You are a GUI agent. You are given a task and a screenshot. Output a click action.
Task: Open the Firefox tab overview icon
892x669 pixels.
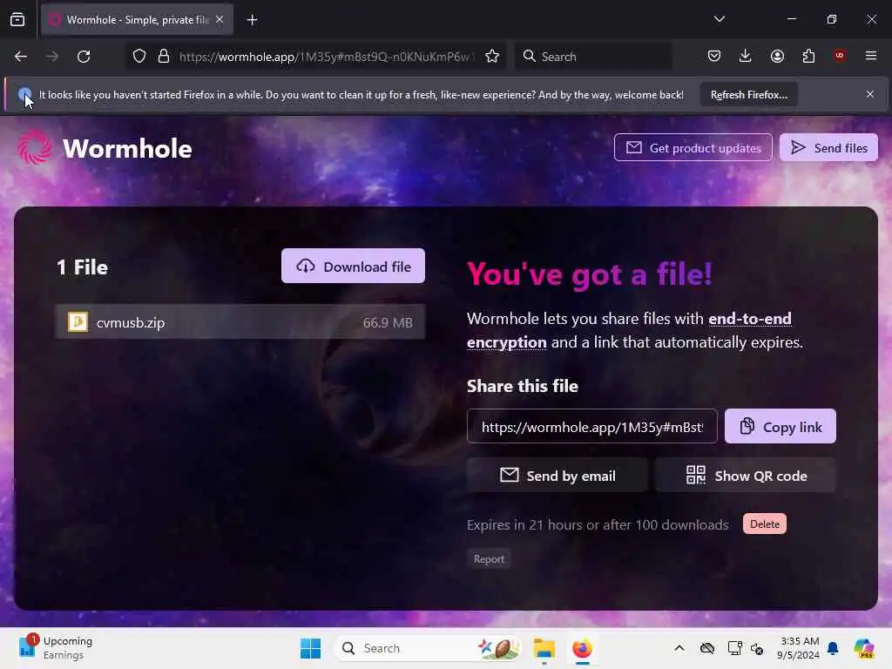(x=17, y=20)
